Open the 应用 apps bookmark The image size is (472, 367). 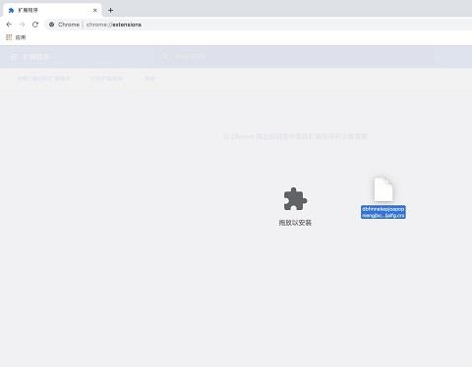16,37
